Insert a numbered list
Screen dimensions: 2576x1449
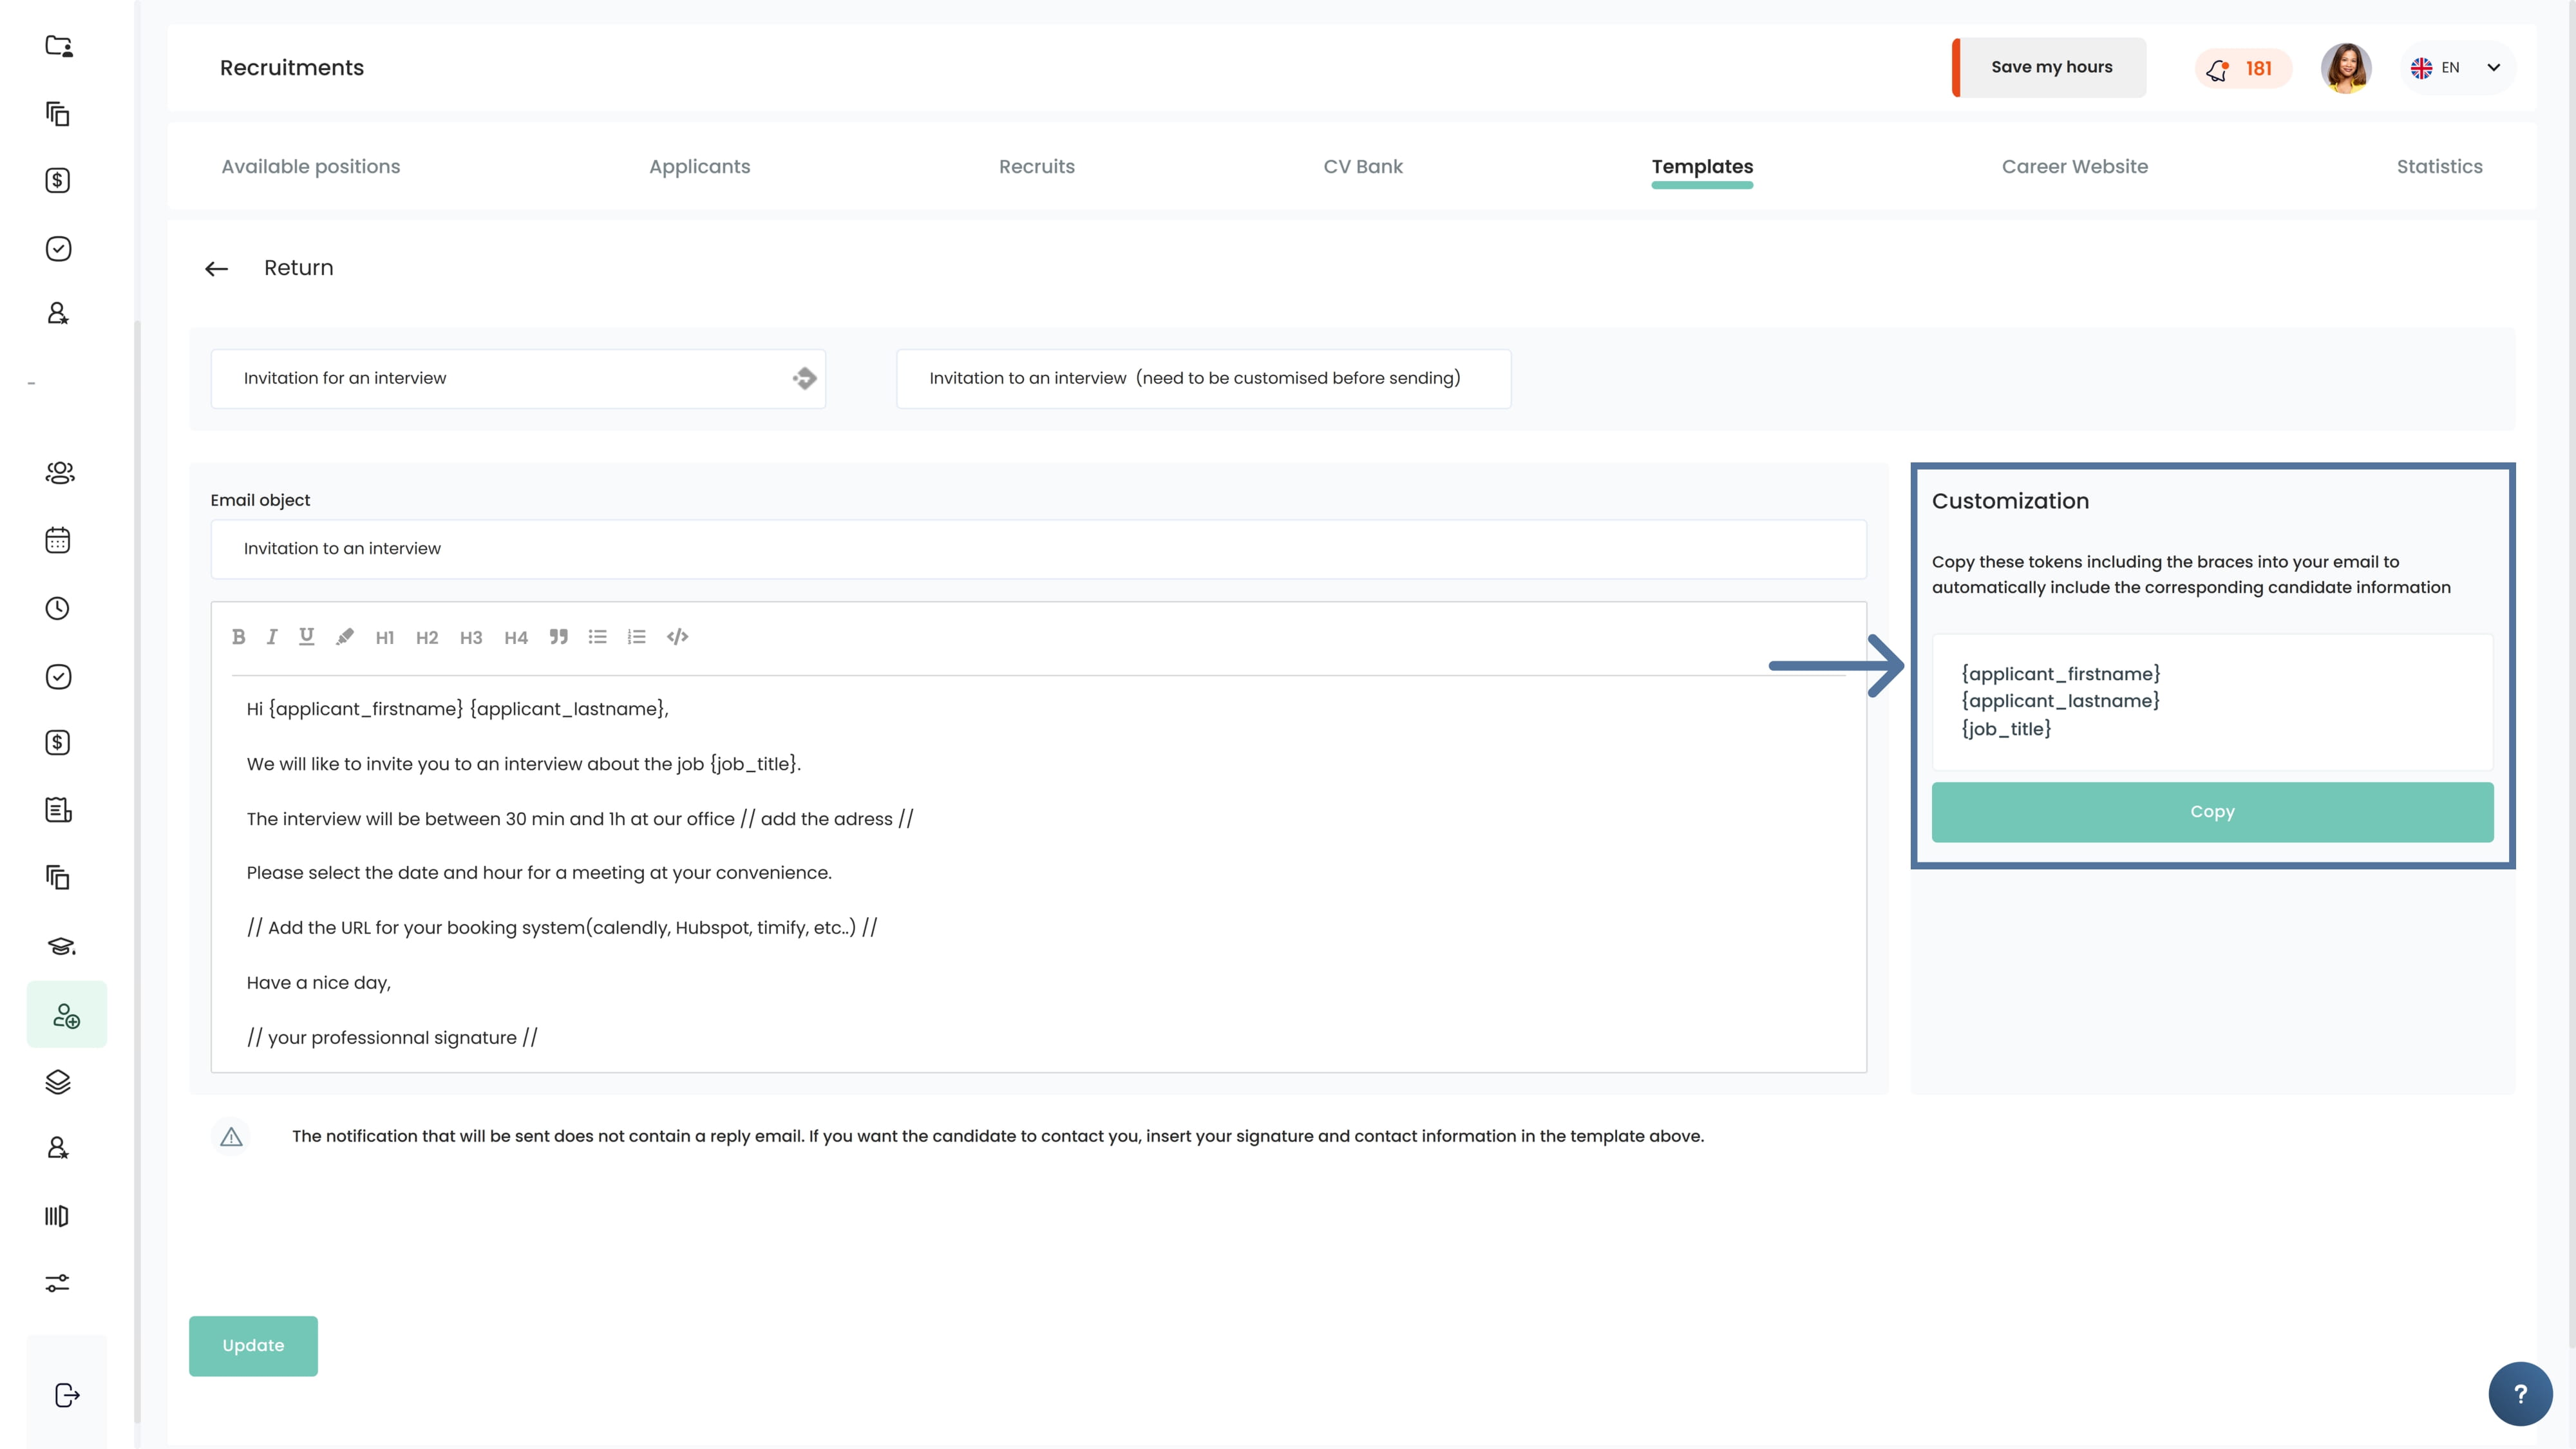coord(637,637)
